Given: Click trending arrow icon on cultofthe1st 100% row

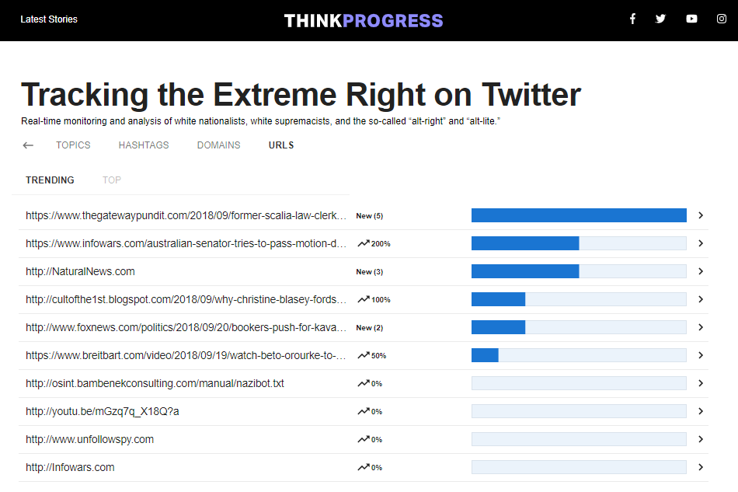Looking at the screenshot, I should [364, 299].
